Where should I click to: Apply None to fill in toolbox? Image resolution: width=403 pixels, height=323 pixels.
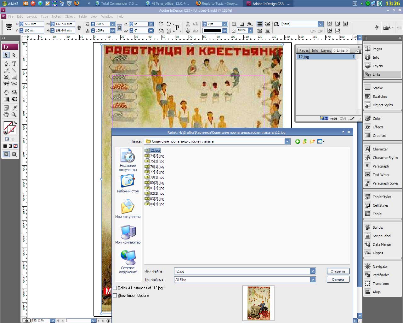click(x=15, y=146)
